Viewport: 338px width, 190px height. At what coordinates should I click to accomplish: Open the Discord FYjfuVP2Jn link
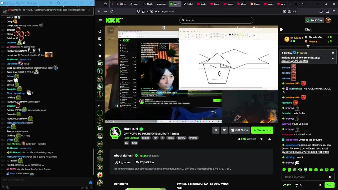145,162
